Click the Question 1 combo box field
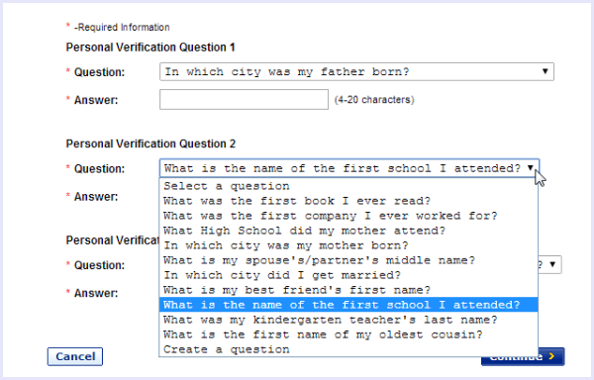Viewport: 594px width, 380px height. [356, 71]
